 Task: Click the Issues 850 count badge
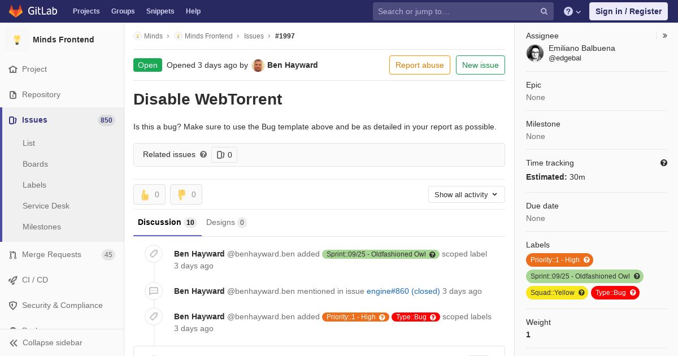pyautogui.click(x=106, y=120)
